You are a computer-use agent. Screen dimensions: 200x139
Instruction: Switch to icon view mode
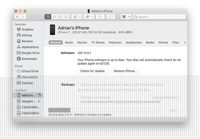[x=48, y=17]
